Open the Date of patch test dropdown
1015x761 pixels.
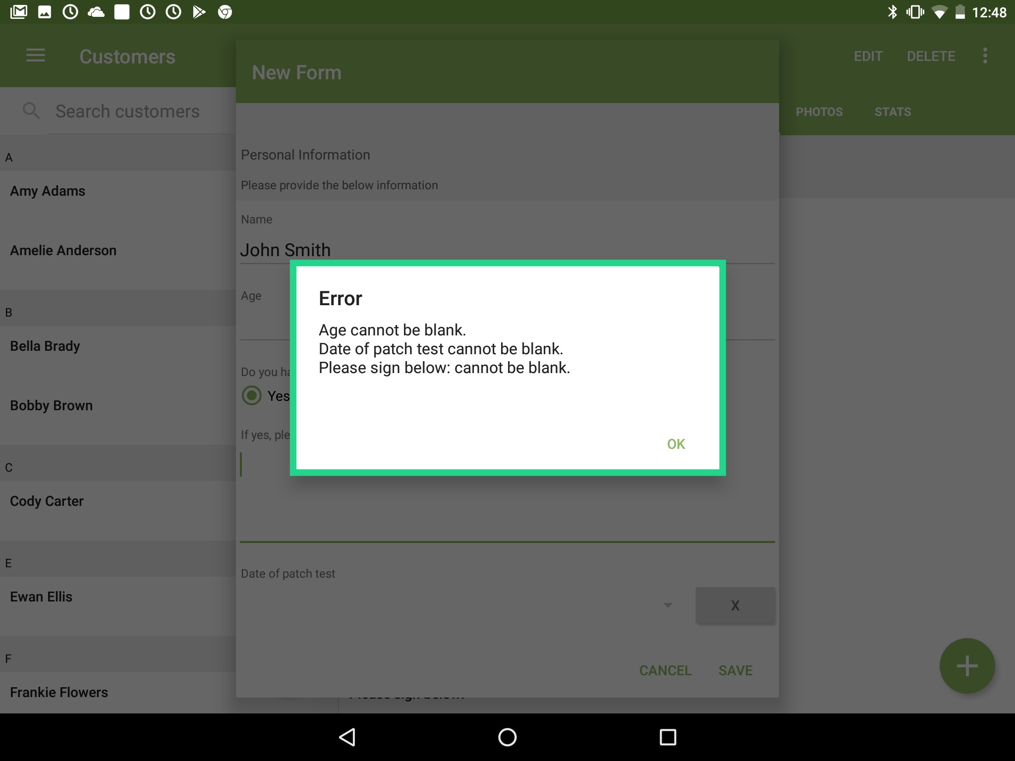coord(667,605)
